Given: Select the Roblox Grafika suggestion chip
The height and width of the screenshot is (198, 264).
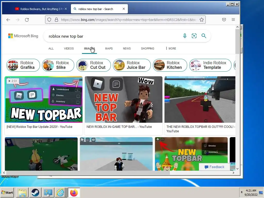Looking at the screenshot, I should click(x=23, y=65).
